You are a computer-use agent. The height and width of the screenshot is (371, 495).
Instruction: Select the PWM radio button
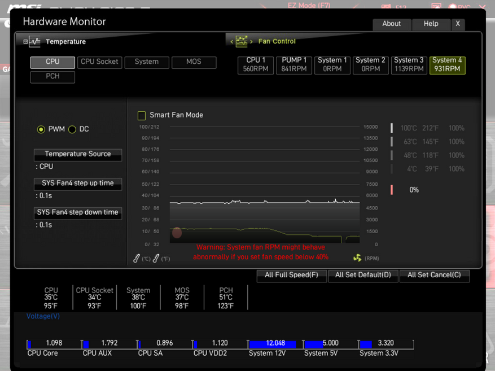tap(41, 129)
